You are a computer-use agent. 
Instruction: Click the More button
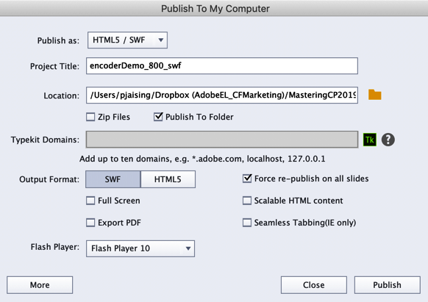(x=40, y=285)
